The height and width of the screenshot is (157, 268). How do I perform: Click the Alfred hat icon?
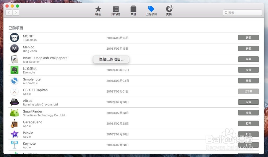tap(14, 102)
